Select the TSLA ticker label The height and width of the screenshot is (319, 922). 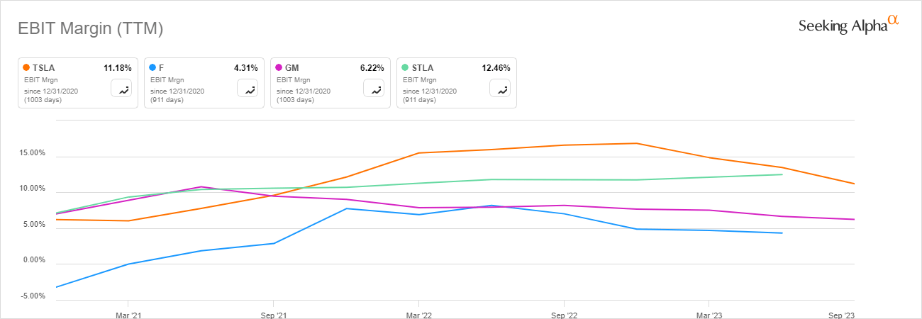click(x=44, y=68)
